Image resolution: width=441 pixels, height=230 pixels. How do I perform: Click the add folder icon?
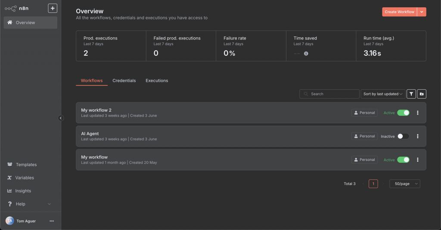[x=422, y=94]
